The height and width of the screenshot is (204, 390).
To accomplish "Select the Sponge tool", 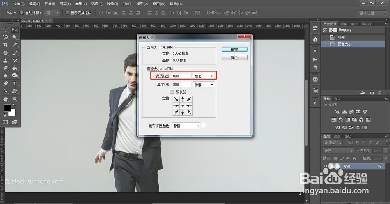I will [15, 75].
